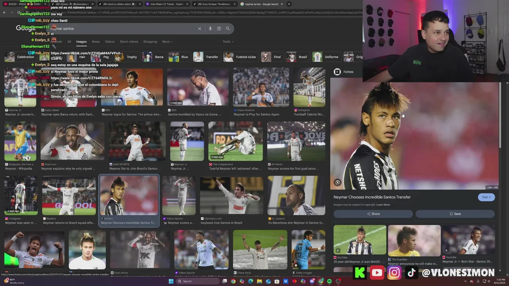Go back with the browser back arrow

pos(4,13)
